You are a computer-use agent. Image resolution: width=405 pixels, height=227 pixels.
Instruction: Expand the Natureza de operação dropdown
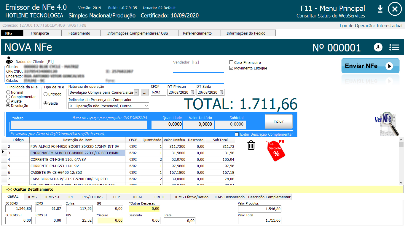[136, 92]
